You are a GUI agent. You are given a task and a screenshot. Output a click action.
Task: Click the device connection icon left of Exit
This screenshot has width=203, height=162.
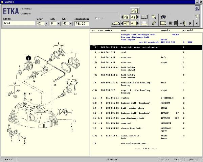click(x=173, y=23)
